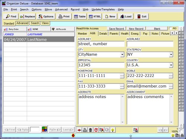This screenshot has height=139, width=186.
Task: Click the yellow light bulb icon in record toolbar
Action: coord(113,130)
